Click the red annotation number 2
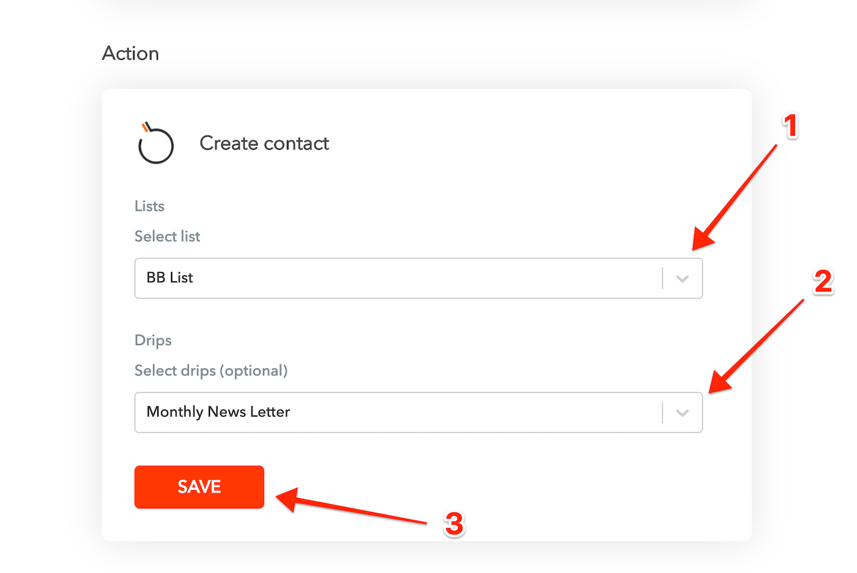The height and width of the screenshot is (573, 857). (823, 282)
